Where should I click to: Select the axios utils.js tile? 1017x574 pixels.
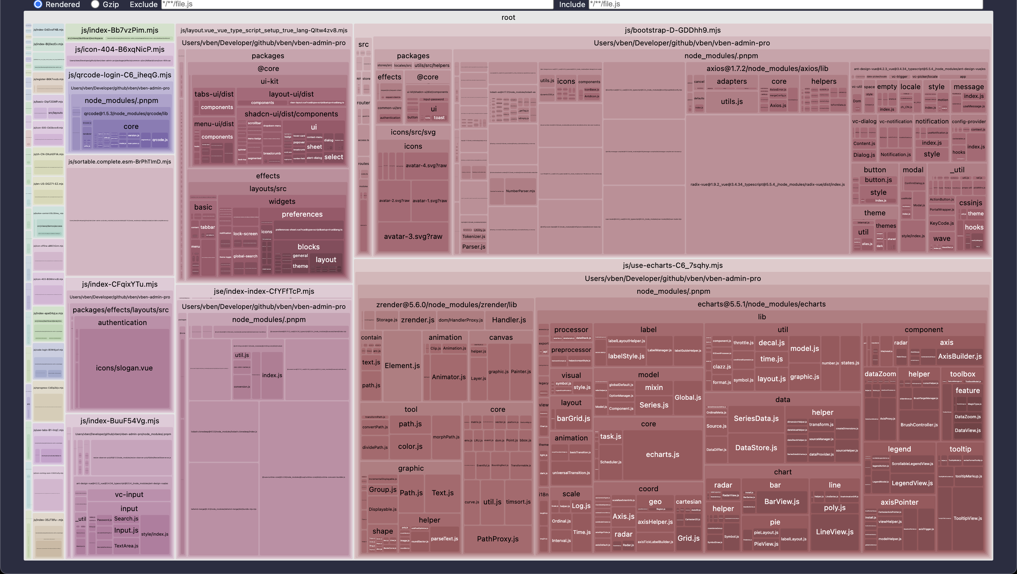[731, 102]
